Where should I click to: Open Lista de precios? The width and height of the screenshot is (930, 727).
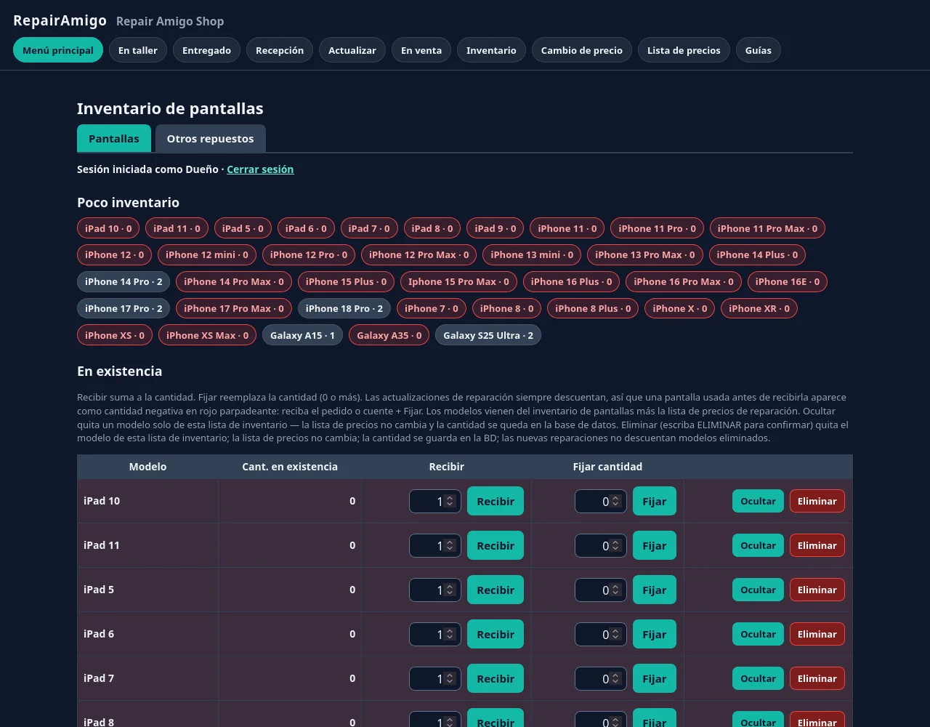(x=684, y=50)
